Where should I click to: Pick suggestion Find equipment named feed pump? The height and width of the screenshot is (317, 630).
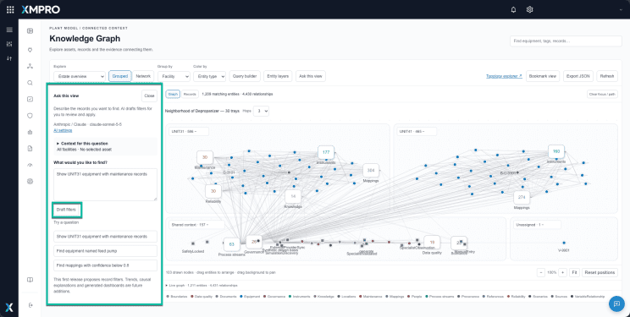pyautogui.click(x=105, y=251)
